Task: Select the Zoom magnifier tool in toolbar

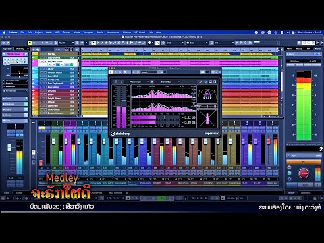Action: 123,43
